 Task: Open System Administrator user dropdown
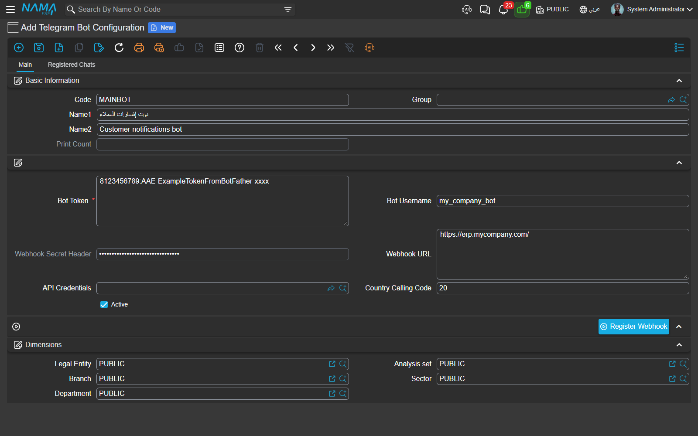tap(652, 9)
